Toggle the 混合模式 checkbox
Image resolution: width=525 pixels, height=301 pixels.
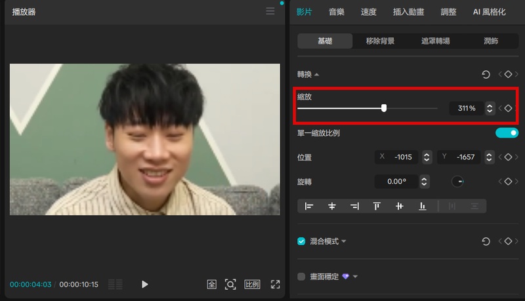(301, 241)
